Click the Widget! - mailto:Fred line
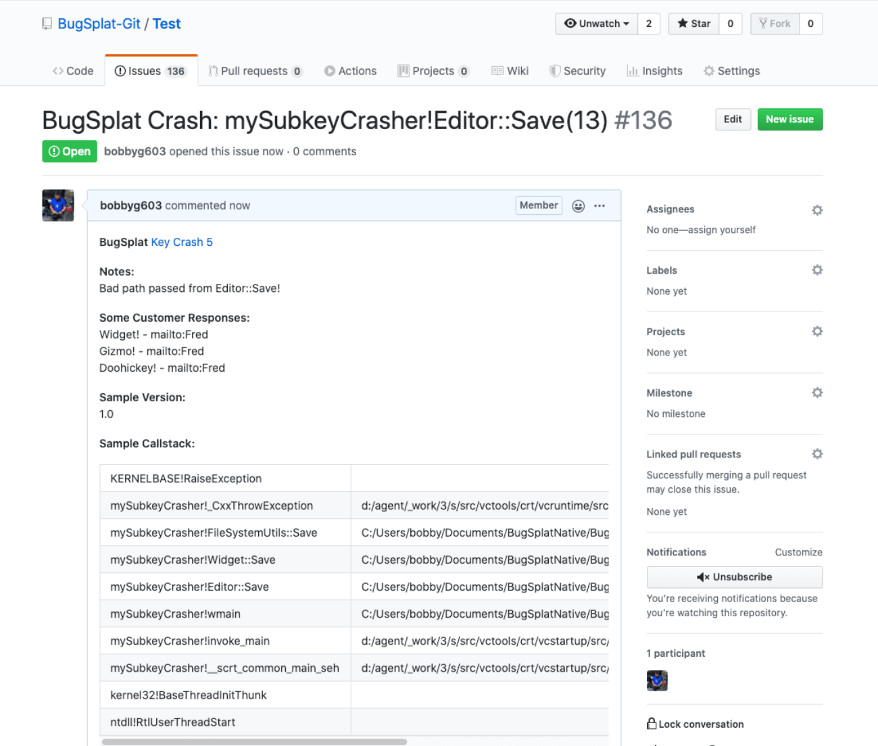 click(x=153, y=334)
